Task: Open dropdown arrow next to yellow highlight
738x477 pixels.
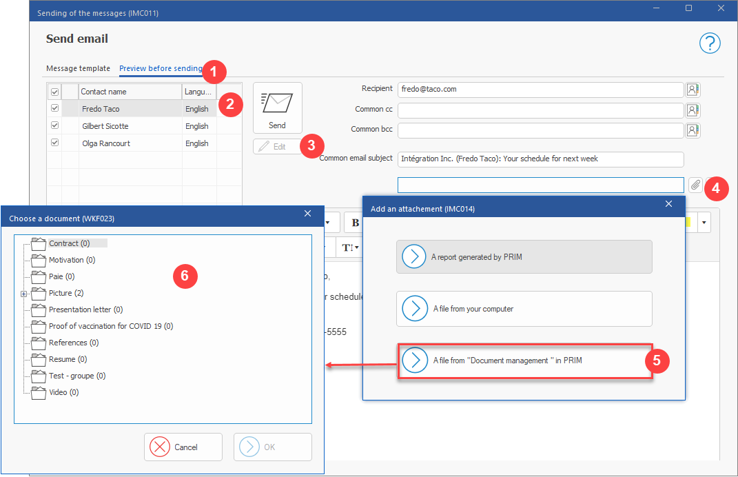Action: click(704, 223)
